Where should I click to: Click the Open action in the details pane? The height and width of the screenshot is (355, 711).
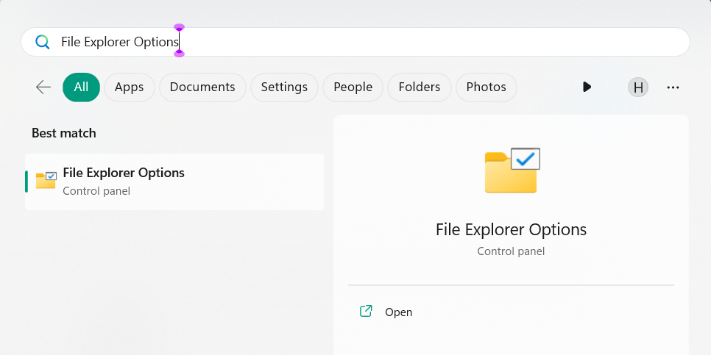(x=398, y=312)
